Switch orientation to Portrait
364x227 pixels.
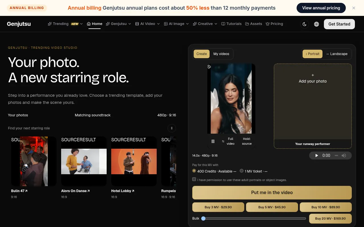pos(313,54)
